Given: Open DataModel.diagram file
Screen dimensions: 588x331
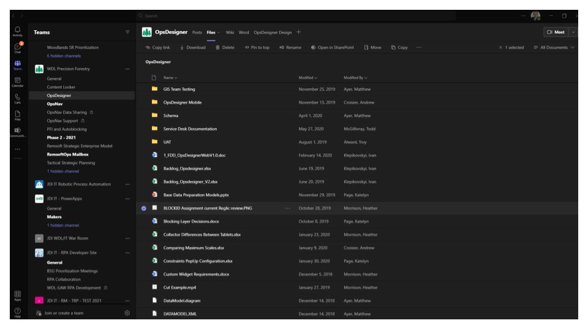Looking at the screenshot, I should (182, 300).
